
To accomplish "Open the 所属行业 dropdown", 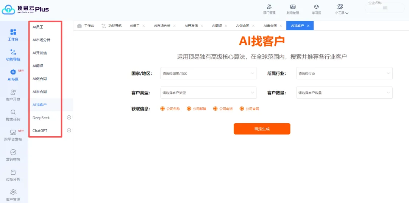I will (344, 73).
